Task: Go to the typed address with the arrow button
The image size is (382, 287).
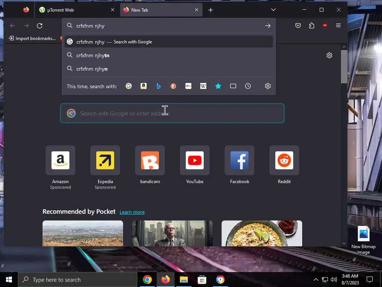Action: (x=268, y=26)
